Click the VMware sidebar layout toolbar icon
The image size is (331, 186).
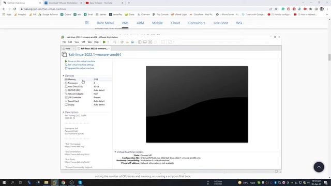pyautogui.click(x=140, y=42)
